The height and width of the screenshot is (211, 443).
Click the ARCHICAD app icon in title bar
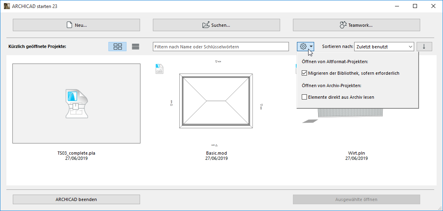click(x=6, y=6)
